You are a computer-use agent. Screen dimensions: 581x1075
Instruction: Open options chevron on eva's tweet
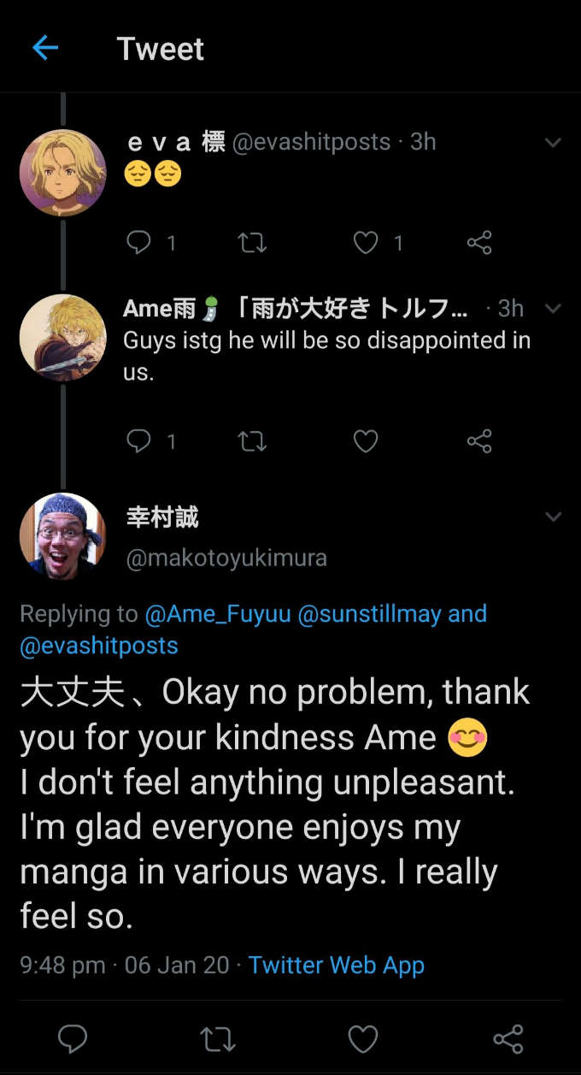553,143
